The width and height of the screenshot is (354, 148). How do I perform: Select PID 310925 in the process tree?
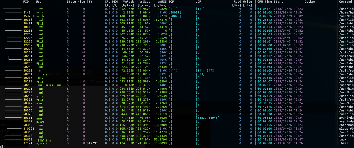coord(29,129)
